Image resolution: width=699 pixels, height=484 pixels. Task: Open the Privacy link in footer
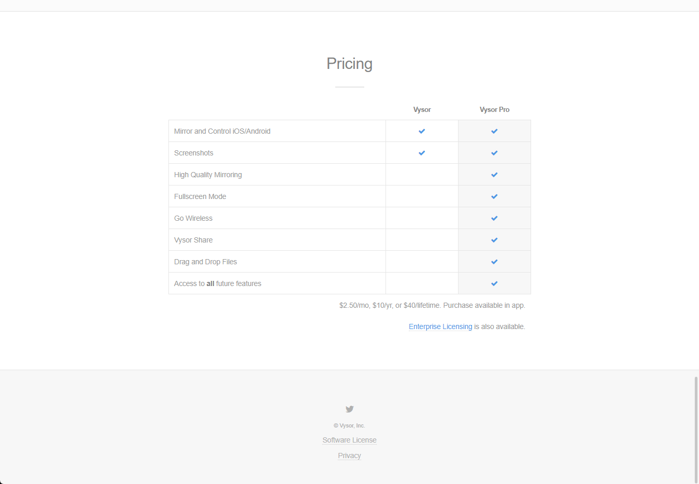(x=349, y=455)
